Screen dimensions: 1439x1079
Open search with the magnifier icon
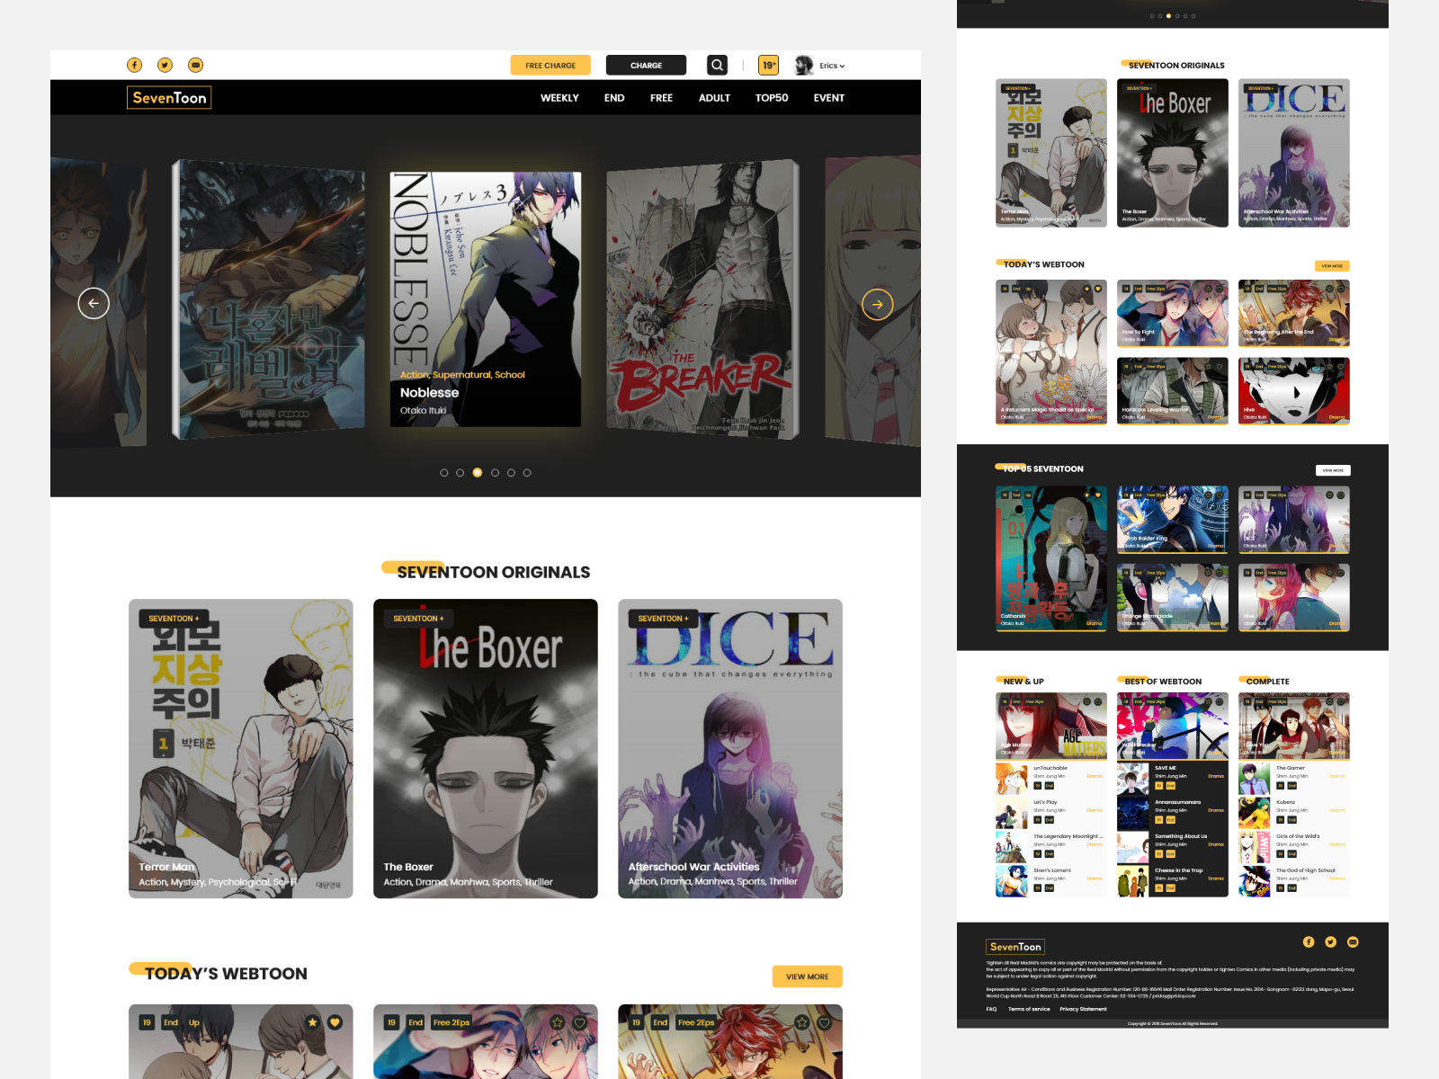[717, 65]
